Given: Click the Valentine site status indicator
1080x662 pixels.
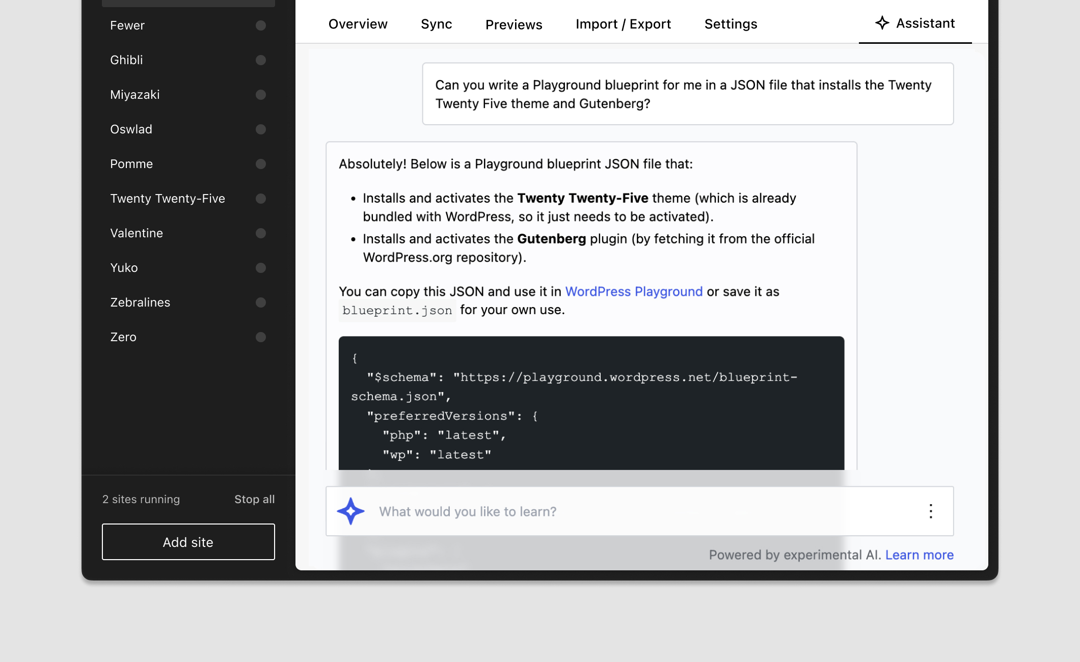Looking at the screenshot, I should [261, 233].
